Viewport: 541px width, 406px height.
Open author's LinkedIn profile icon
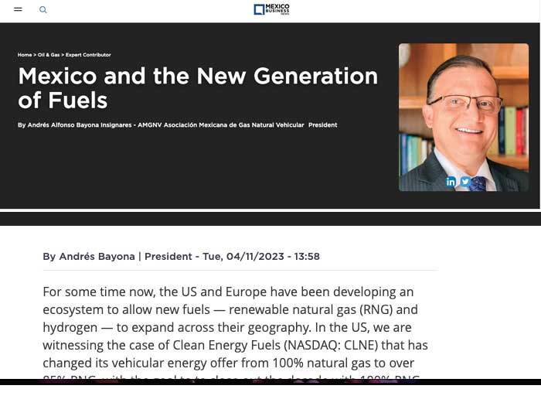[x=451, y=182]
